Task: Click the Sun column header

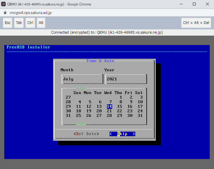Action: pos(77,93)
